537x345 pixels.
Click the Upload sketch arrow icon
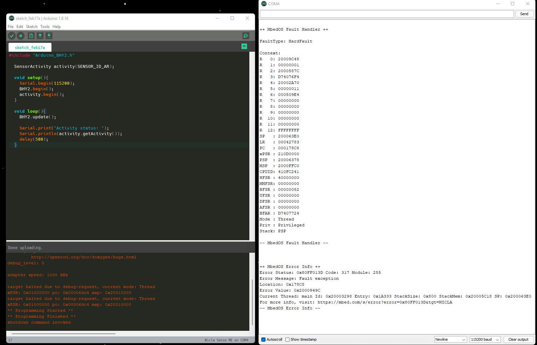point(21,36)
